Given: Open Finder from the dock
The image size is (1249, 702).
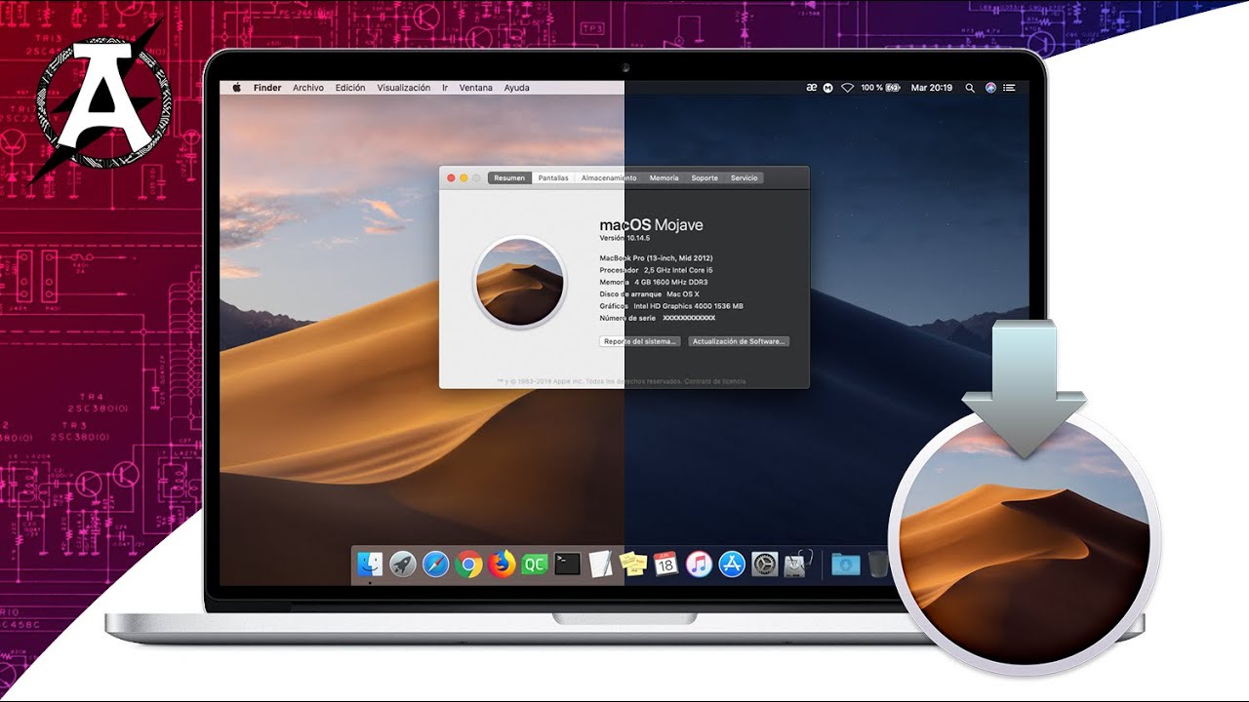Looking at the screenshot, I should [x=370, y=564].
